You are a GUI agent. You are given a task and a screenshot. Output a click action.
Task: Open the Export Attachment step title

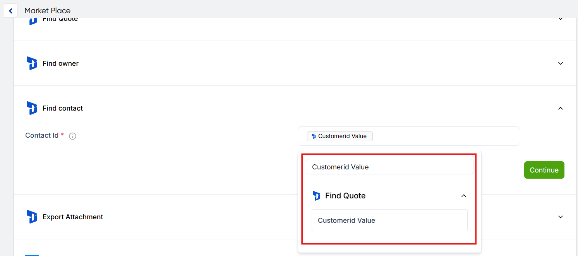(x=73, y=217)
